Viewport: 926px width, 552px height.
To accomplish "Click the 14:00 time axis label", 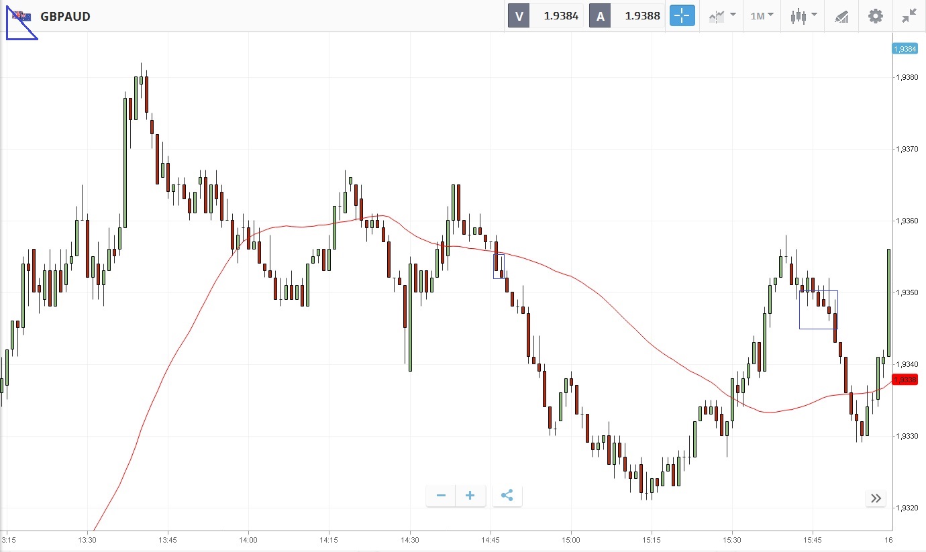I will (248, 540).
